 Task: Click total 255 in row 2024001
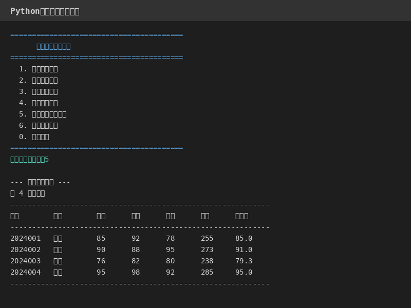tap(207, 238)
